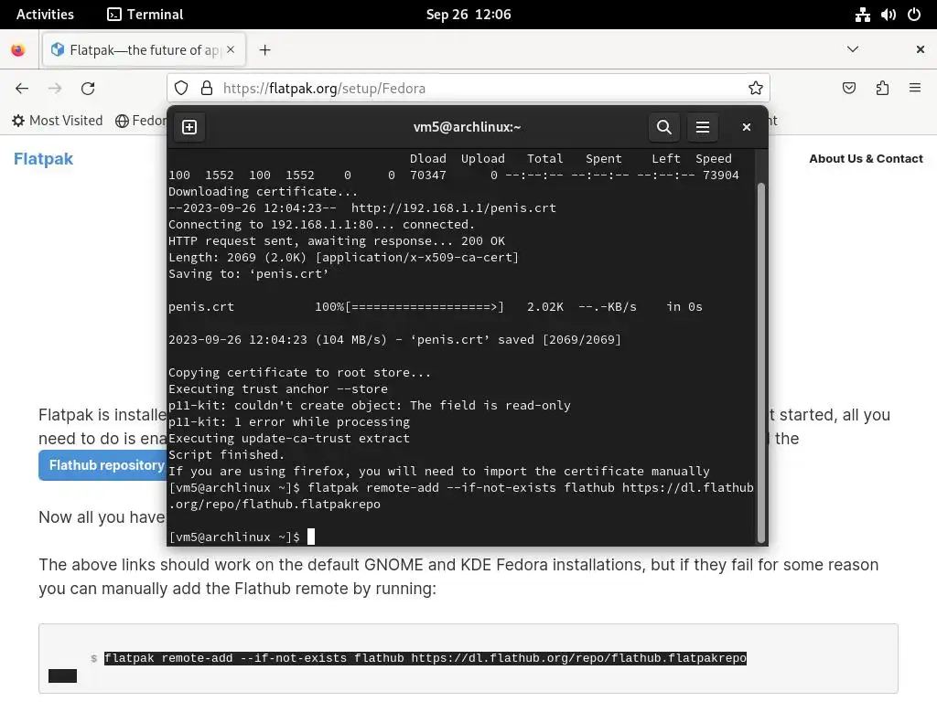The image size is (937, 702).
Task: Click terminal line 'Downloading certificate...'
Action: click(x=263, y=192)
